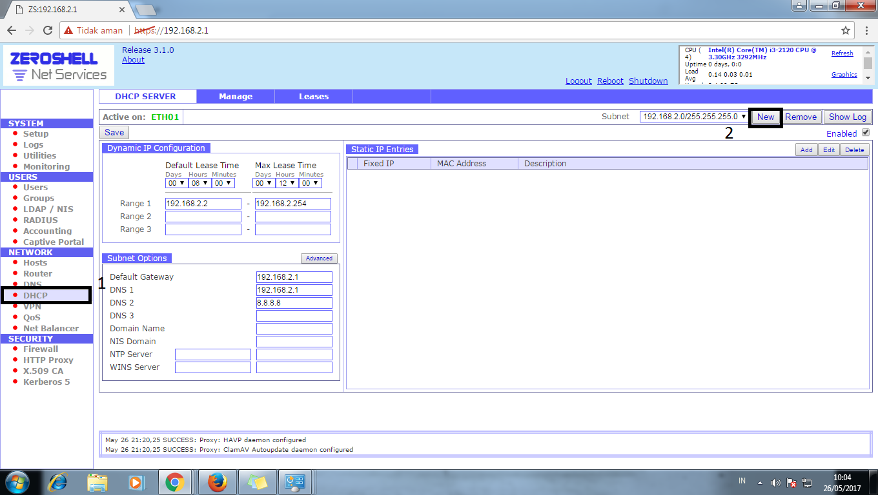Open Windows Explorer from the taskbar
878x495 pixels.
97,481
